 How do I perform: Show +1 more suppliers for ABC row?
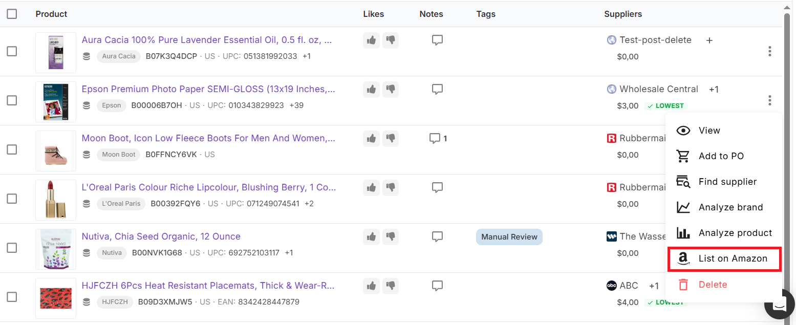(x=654, y=286)
